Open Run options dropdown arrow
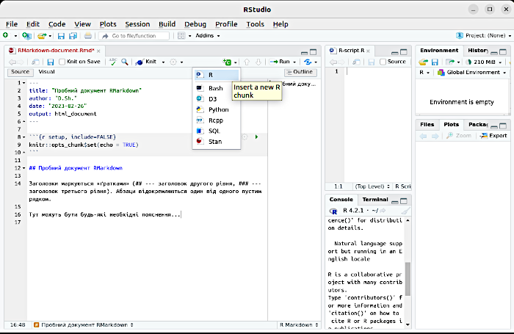 click(x=294, y=62)
